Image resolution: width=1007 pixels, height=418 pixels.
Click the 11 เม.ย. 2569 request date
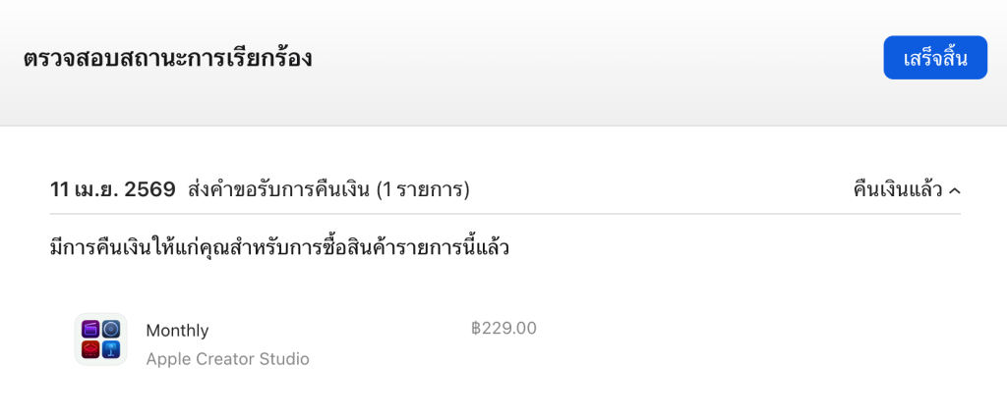pos(112,189)
